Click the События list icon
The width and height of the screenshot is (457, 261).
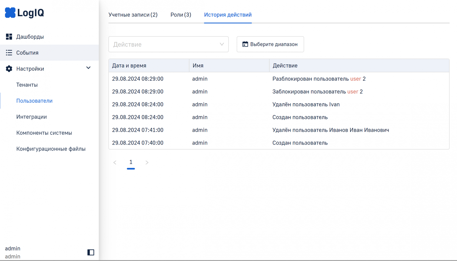coord(9,53)
